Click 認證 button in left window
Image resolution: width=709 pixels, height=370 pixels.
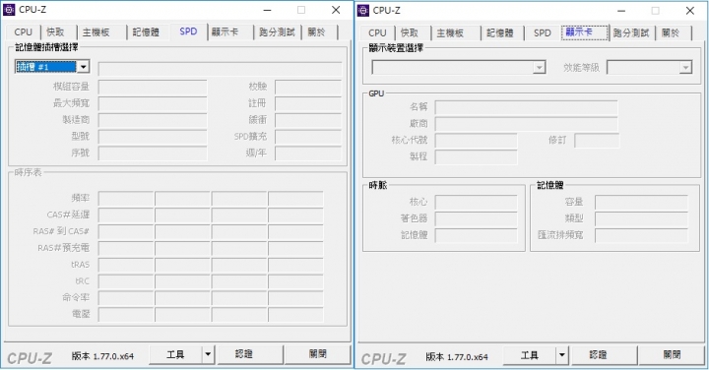pos(250,354)
